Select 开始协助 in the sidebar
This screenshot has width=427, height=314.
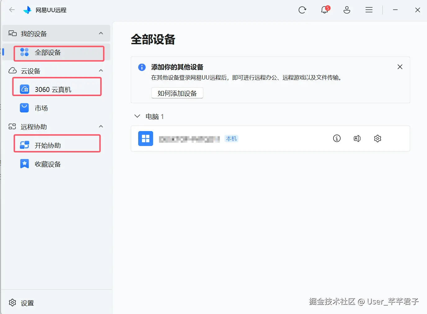pyautogui.click(x=57, y=145)
